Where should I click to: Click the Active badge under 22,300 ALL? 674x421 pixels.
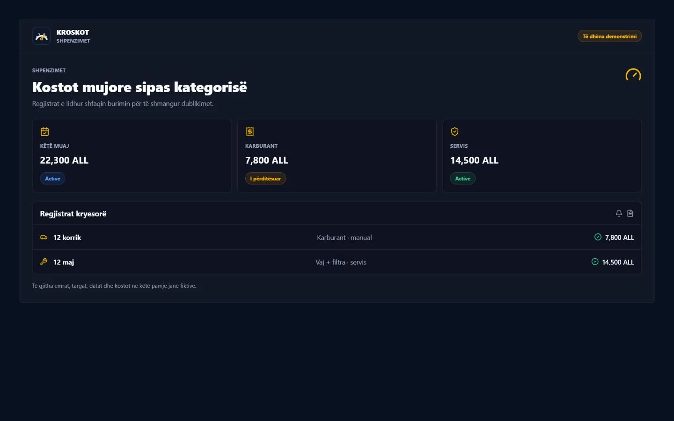(52, 179)
